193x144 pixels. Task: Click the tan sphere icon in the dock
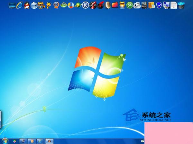point(108,5)
